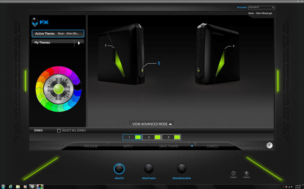This screenshot has width=304, height=189.
Task: Launch Internet Explorer from the taskbar
Action: pos(10,186)
